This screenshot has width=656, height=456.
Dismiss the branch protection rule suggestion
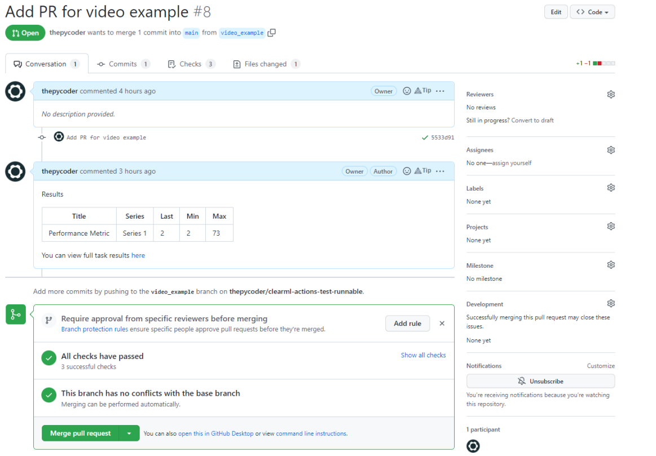coord(442,324)
